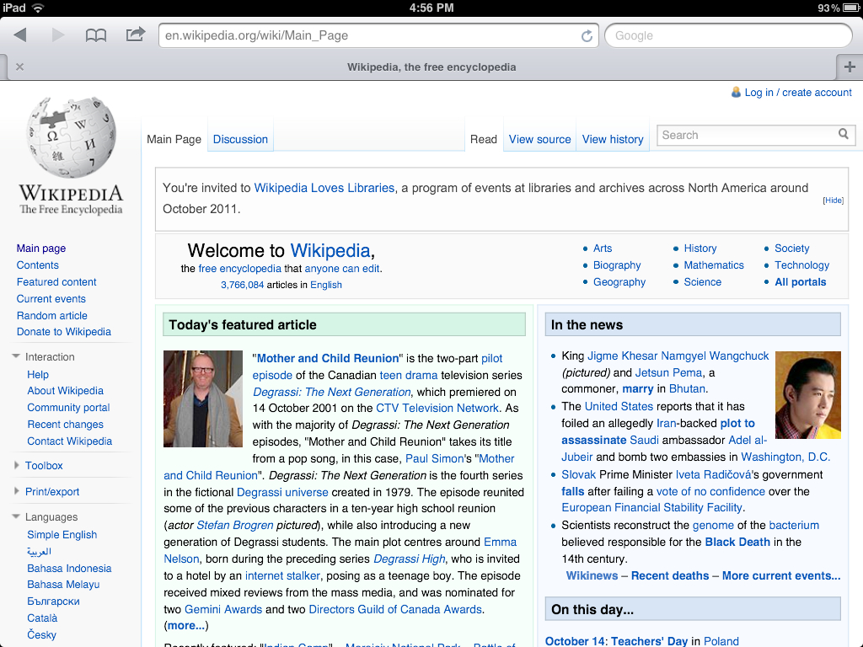Open More current events link
This screenshot has height=647, width=863.
(781, 575)
